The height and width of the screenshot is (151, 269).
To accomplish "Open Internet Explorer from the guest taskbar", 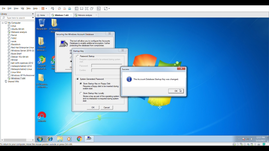I will 50,139.
